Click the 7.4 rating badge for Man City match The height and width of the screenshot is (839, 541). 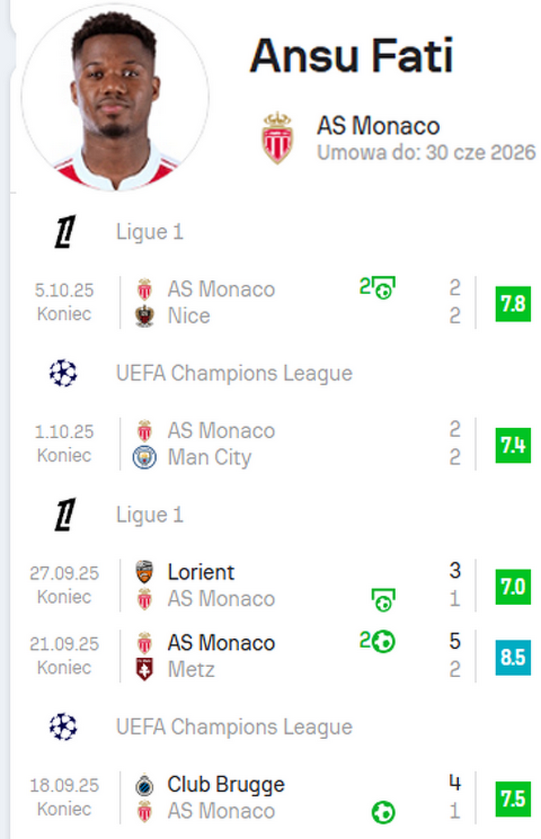512,444
